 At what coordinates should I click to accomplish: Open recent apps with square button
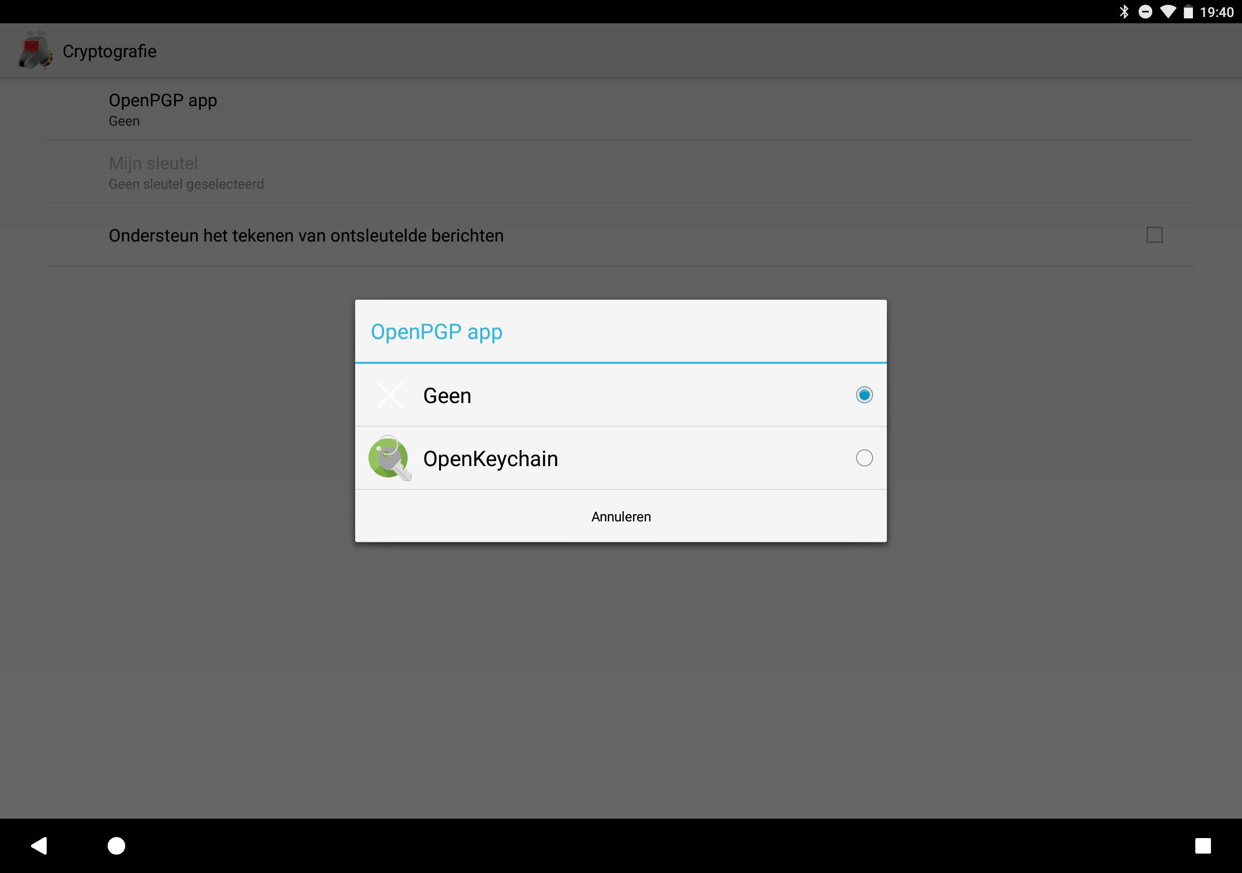(1203, 845)
